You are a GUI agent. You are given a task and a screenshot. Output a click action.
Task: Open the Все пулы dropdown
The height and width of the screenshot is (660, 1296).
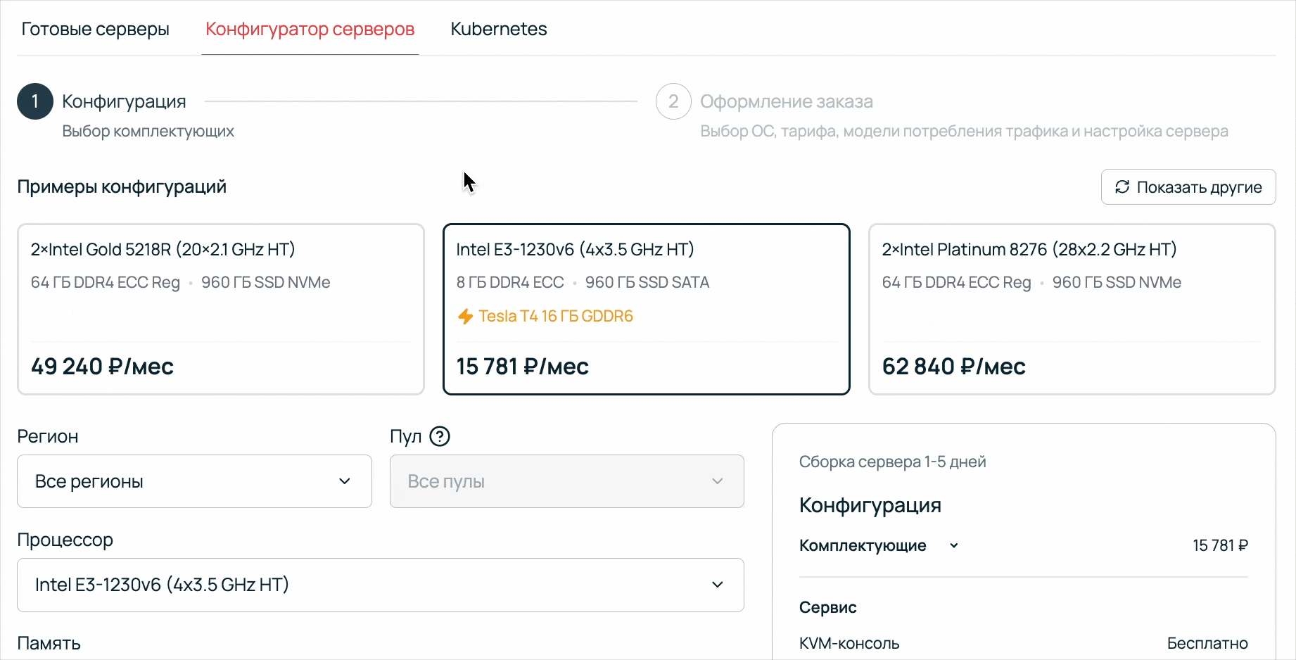click(x=566, y=481)
